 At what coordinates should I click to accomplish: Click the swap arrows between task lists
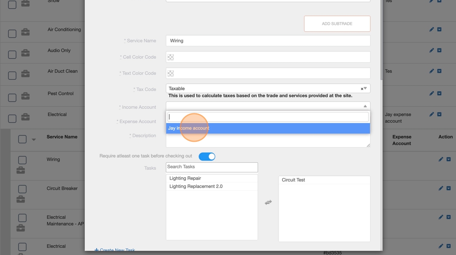tap(268, 202)
